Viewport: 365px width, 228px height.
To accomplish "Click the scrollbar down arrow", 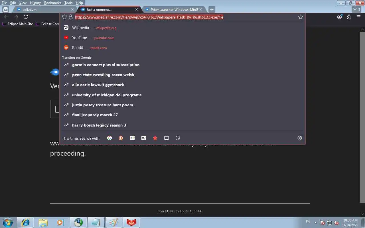I will tap(363, 214).
